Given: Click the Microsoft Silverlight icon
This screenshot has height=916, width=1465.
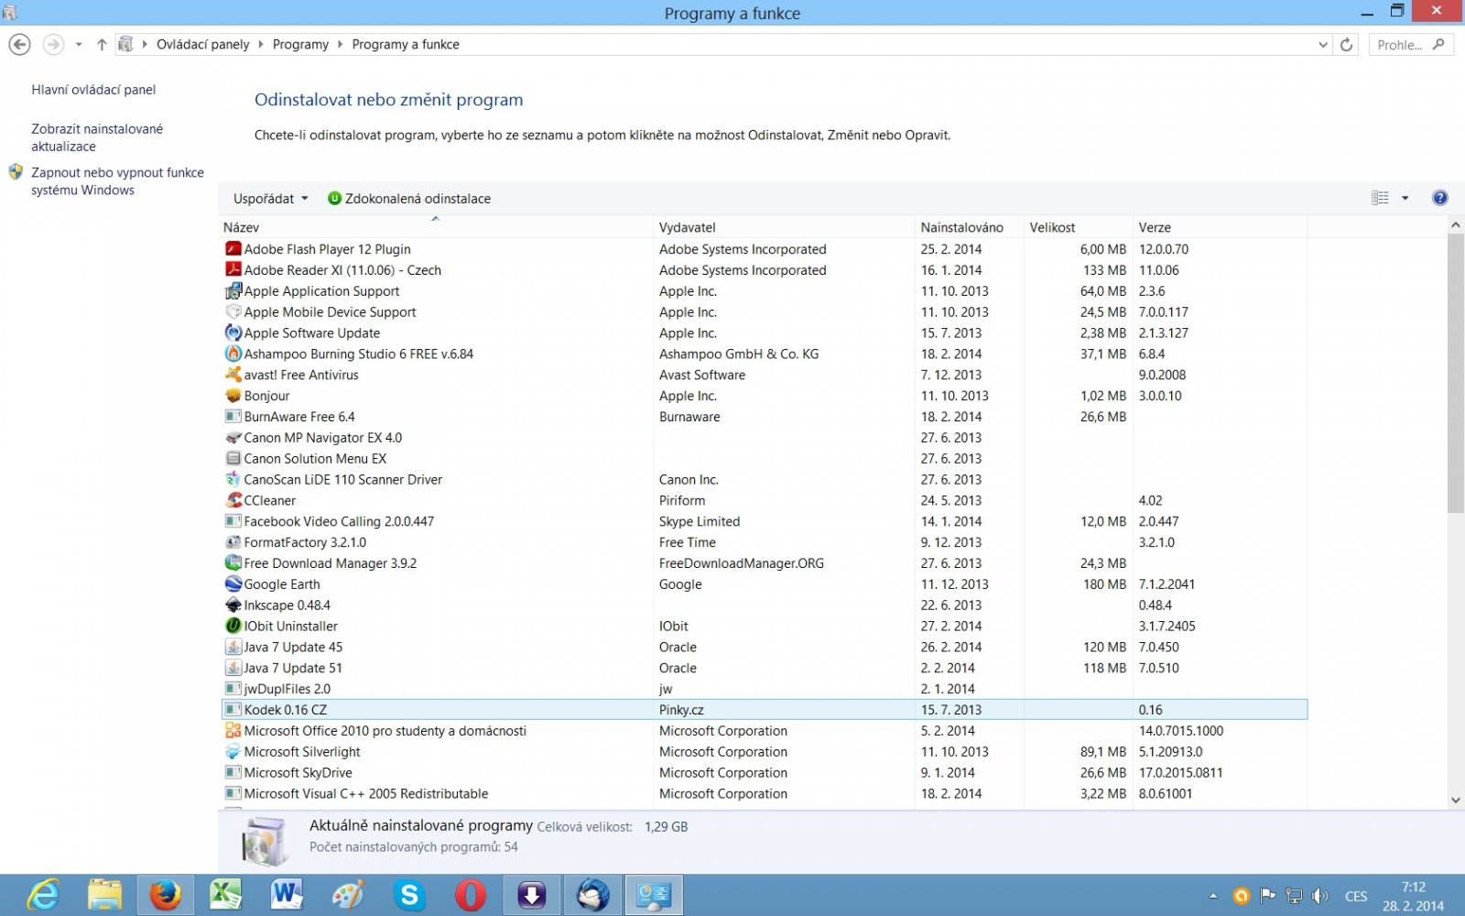Looking at the screenshot, I should (233, 751).
